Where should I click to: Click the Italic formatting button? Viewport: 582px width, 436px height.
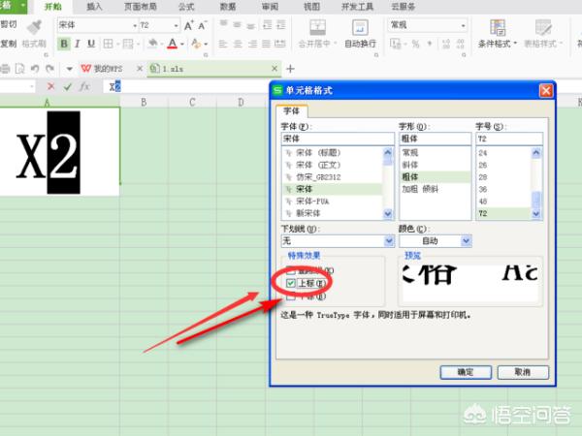[79, 44]
